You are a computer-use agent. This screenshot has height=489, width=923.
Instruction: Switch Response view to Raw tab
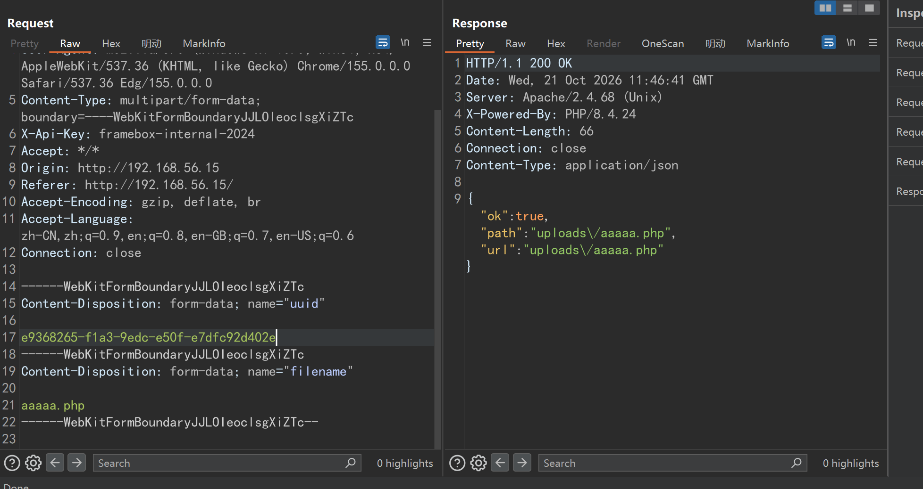[x=515, y=43]
